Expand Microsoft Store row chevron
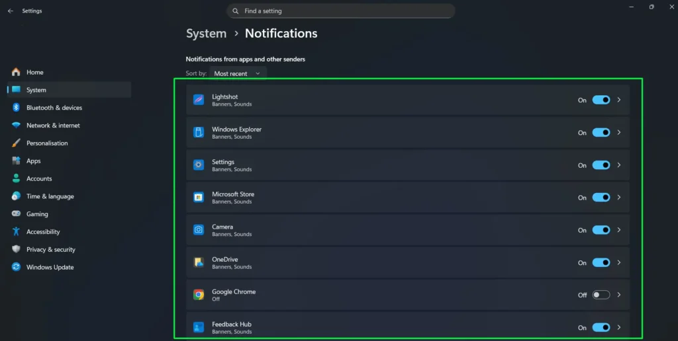 tap(619, 197)
